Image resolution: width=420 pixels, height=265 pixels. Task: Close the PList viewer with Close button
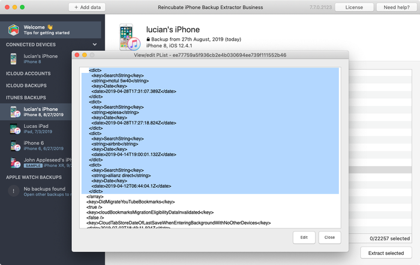329,237
